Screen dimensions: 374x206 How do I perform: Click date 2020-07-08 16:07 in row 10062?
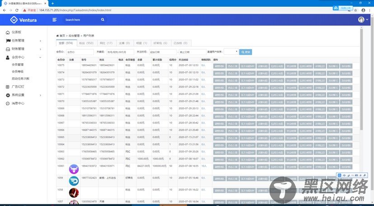click(189, 159)
